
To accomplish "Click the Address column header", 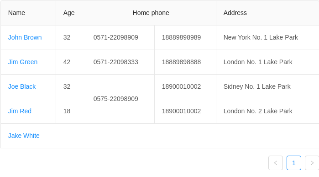I will point(267,13).
